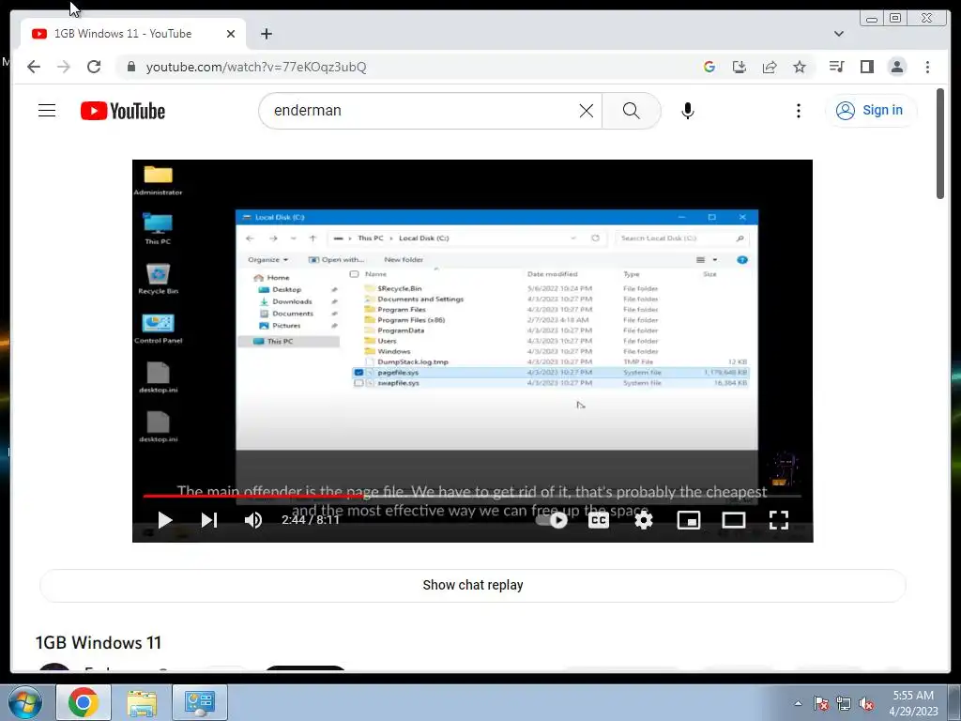Click the install app icon in address bar

click(x=740, y=67)
